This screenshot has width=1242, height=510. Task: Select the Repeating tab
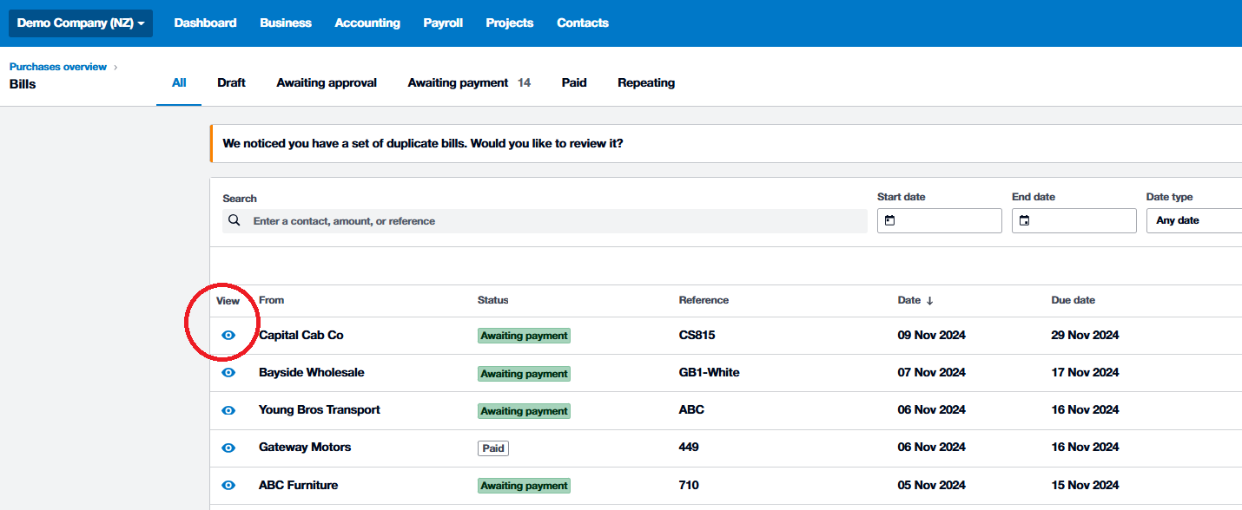pos(646,83)
